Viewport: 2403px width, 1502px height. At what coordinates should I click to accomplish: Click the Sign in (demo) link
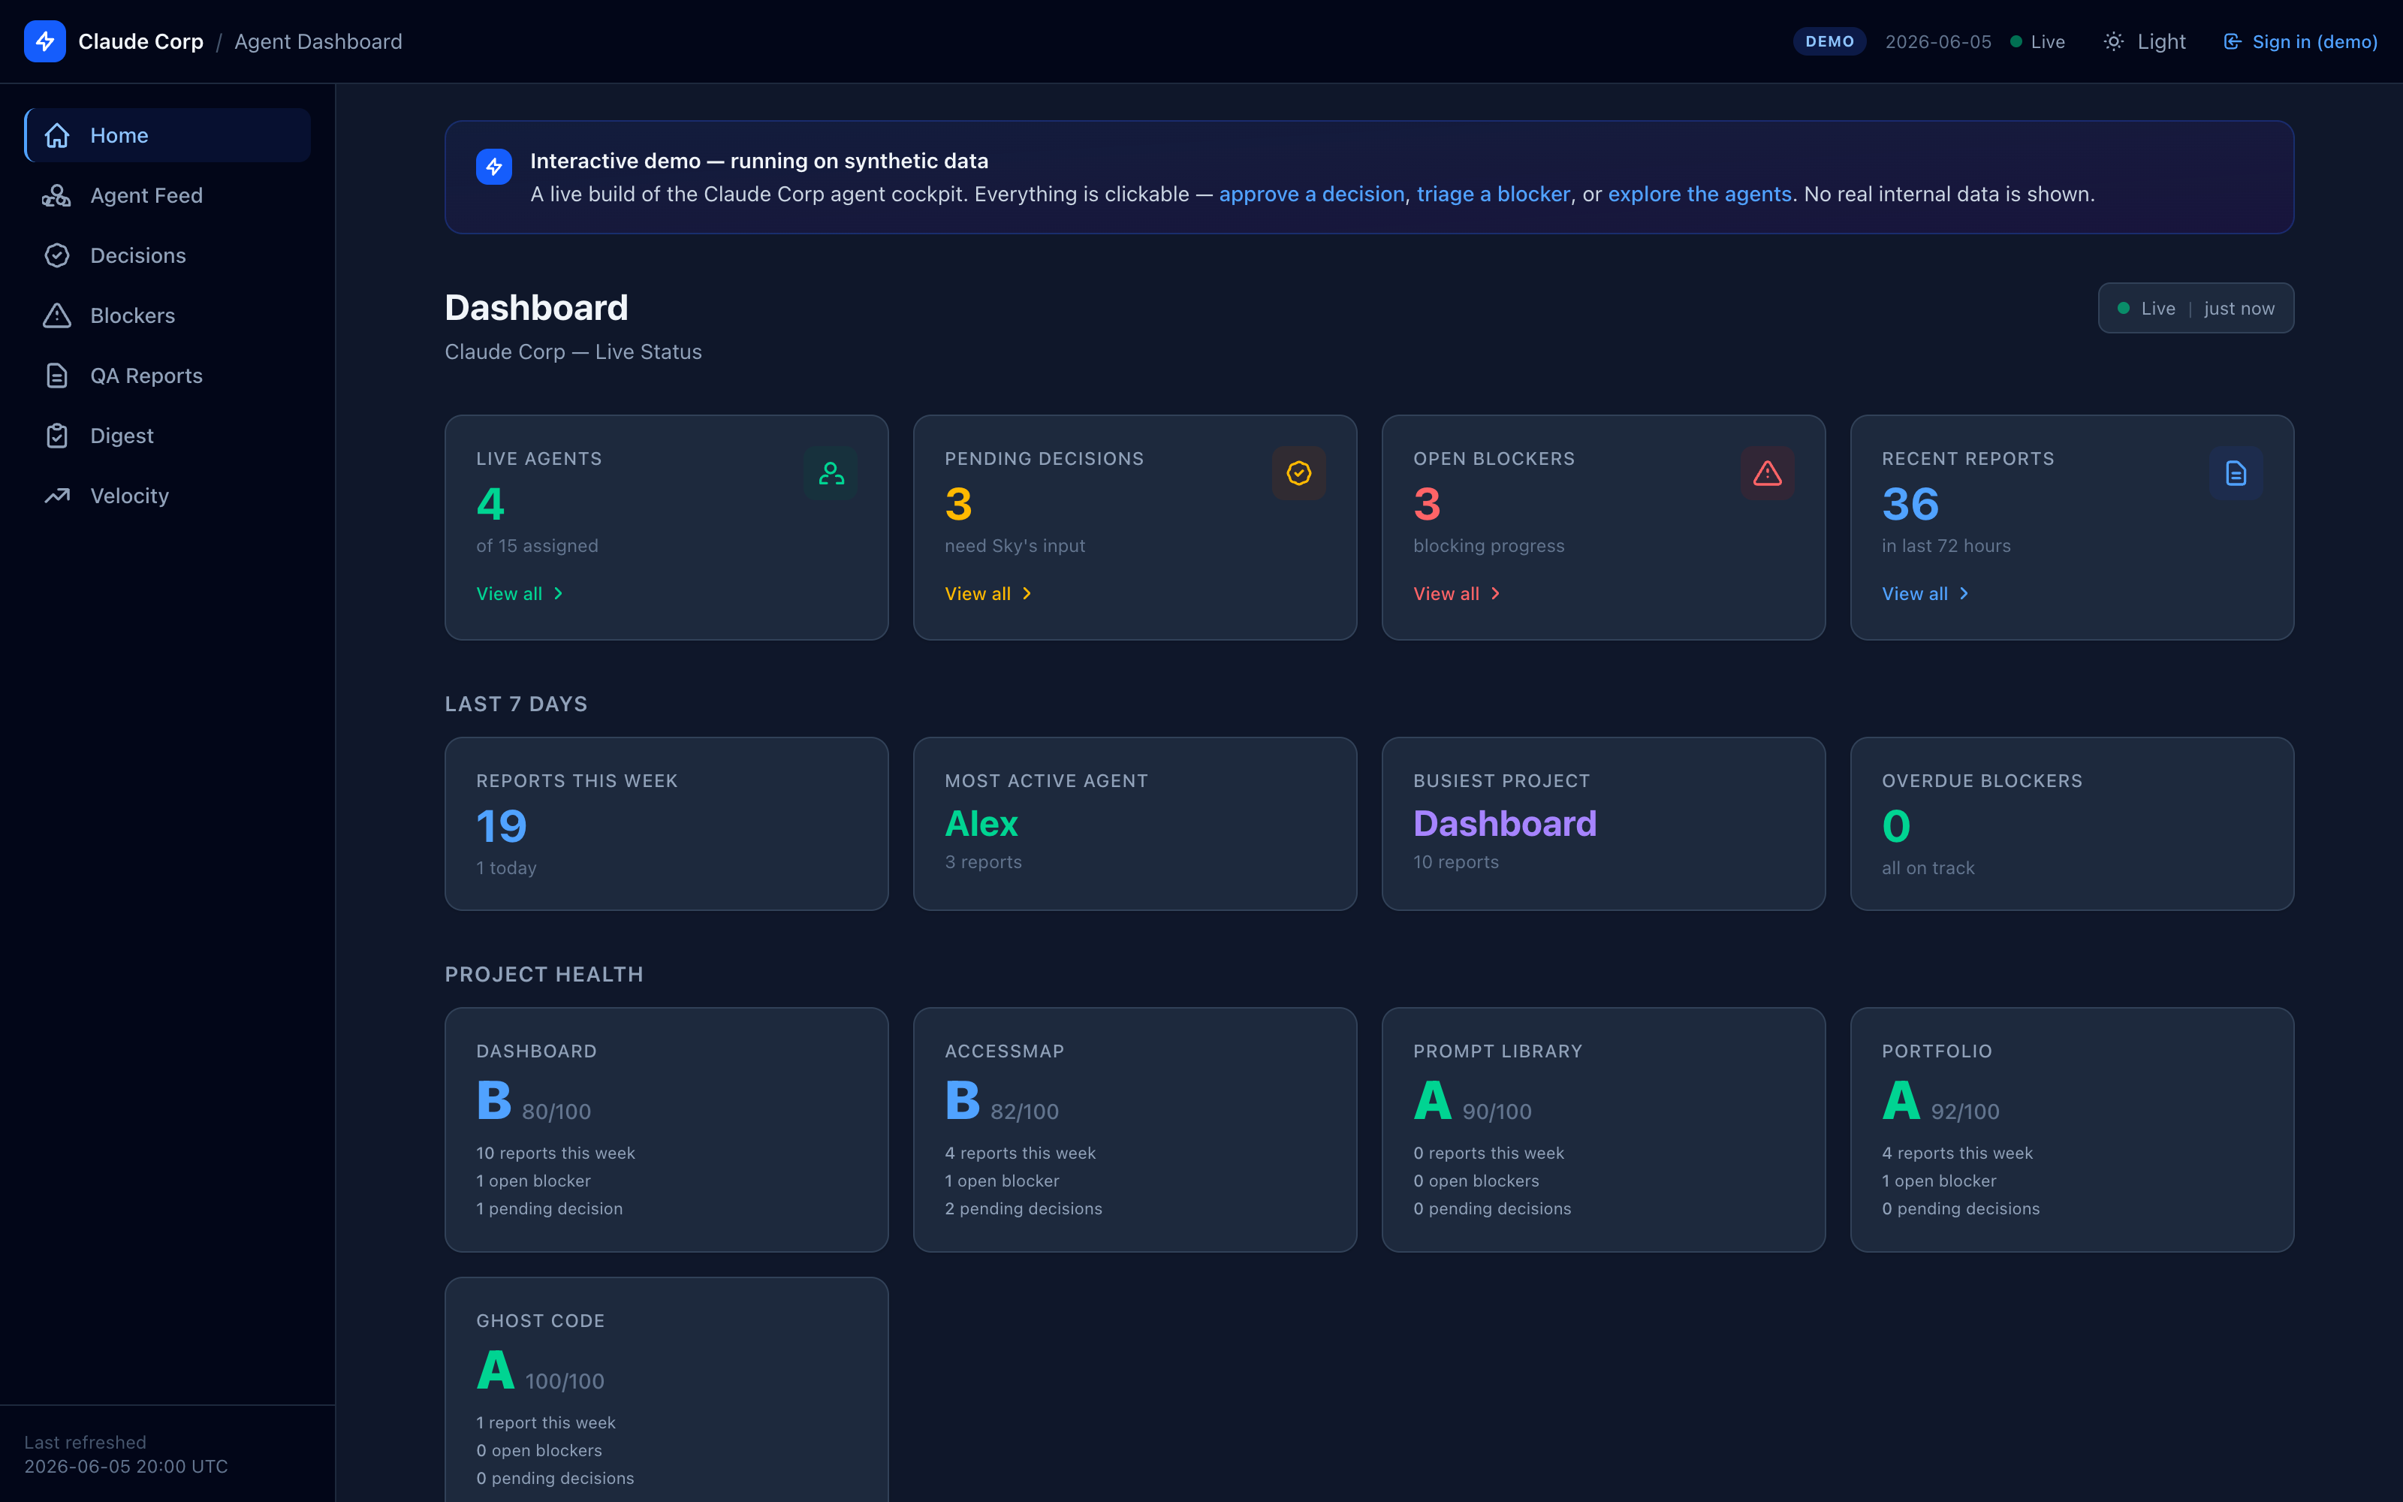(x=2299, y=42)
